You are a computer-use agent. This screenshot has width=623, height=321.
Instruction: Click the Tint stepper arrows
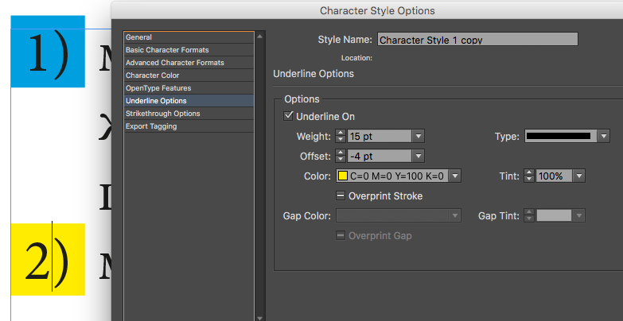tap(529, 176)
